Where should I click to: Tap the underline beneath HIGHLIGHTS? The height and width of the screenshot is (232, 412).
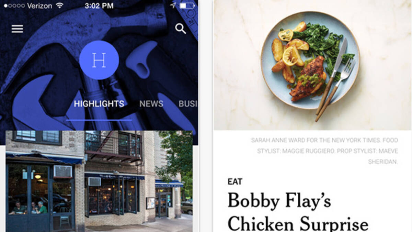pyautogui.click(x=99, y=120)
